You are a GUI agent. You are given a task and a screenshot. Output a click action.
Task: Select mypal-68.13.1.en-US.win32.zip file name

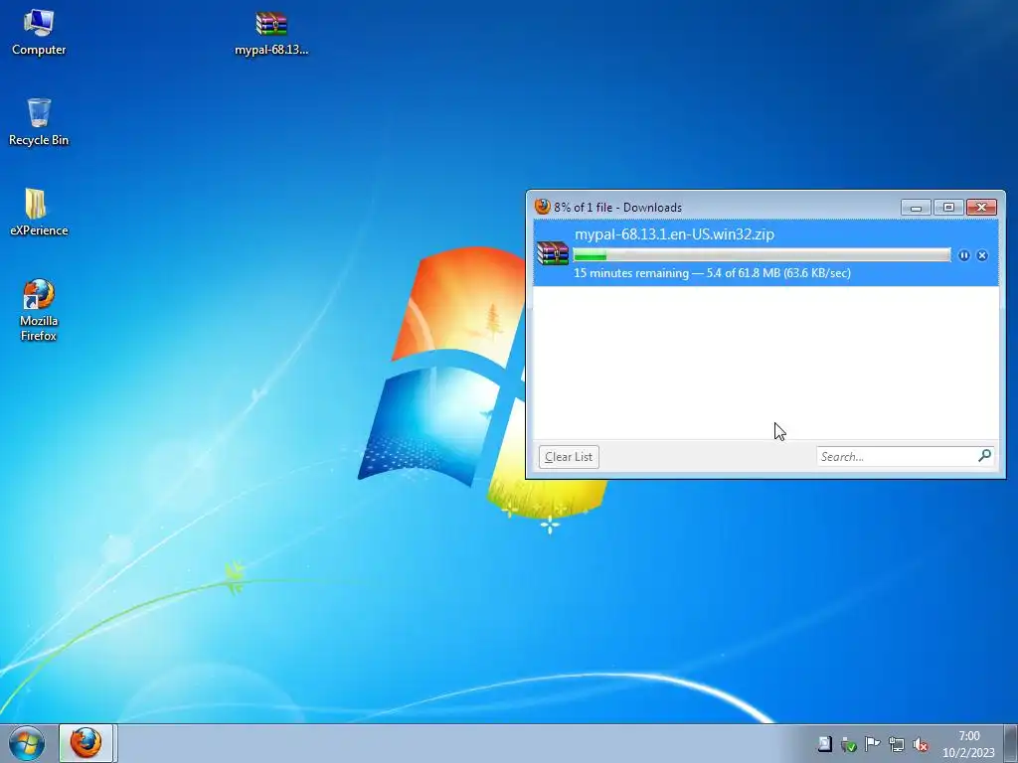coord(674,234)
